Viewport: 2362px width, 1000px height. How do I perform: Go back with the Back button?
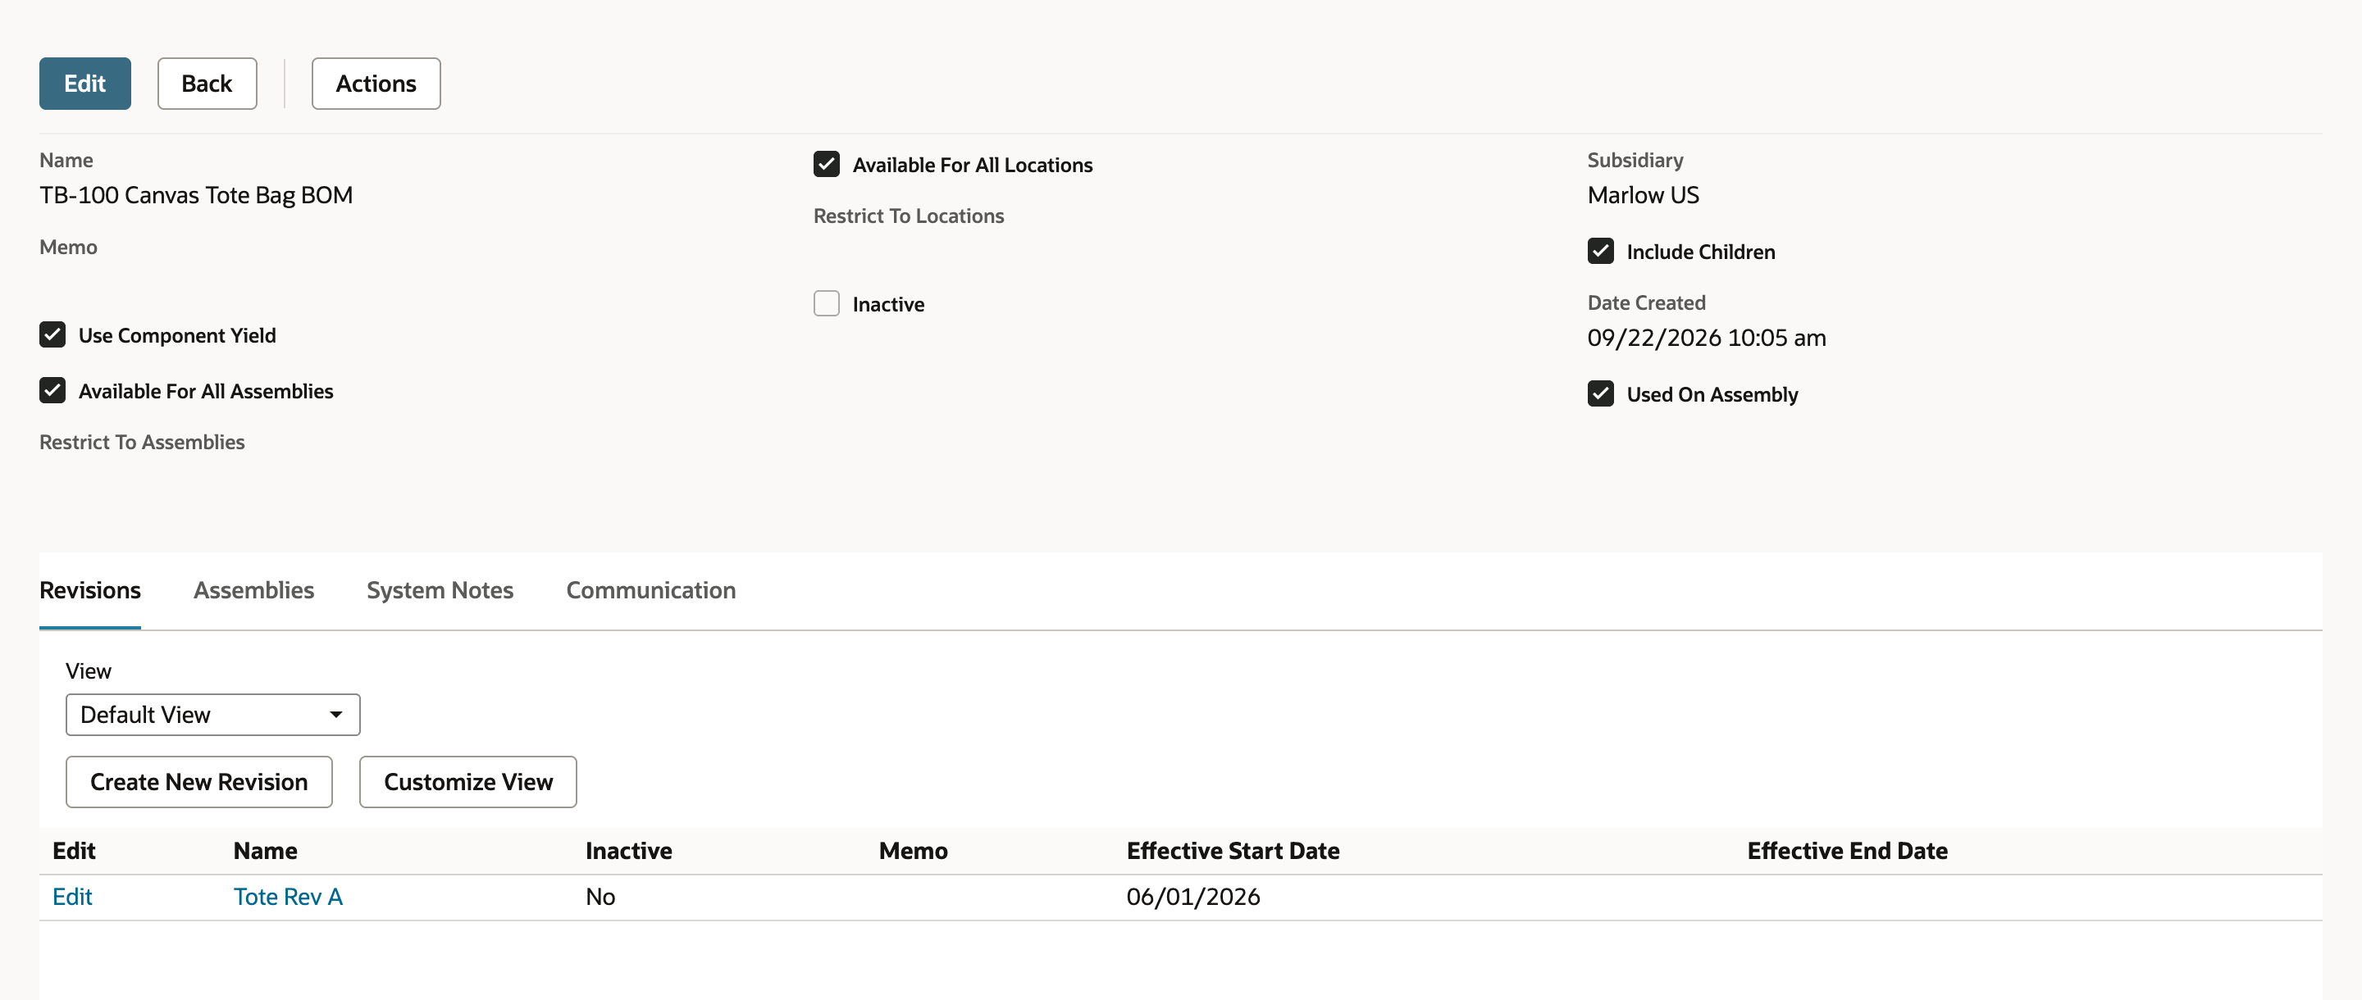click(x=207, y=84)
